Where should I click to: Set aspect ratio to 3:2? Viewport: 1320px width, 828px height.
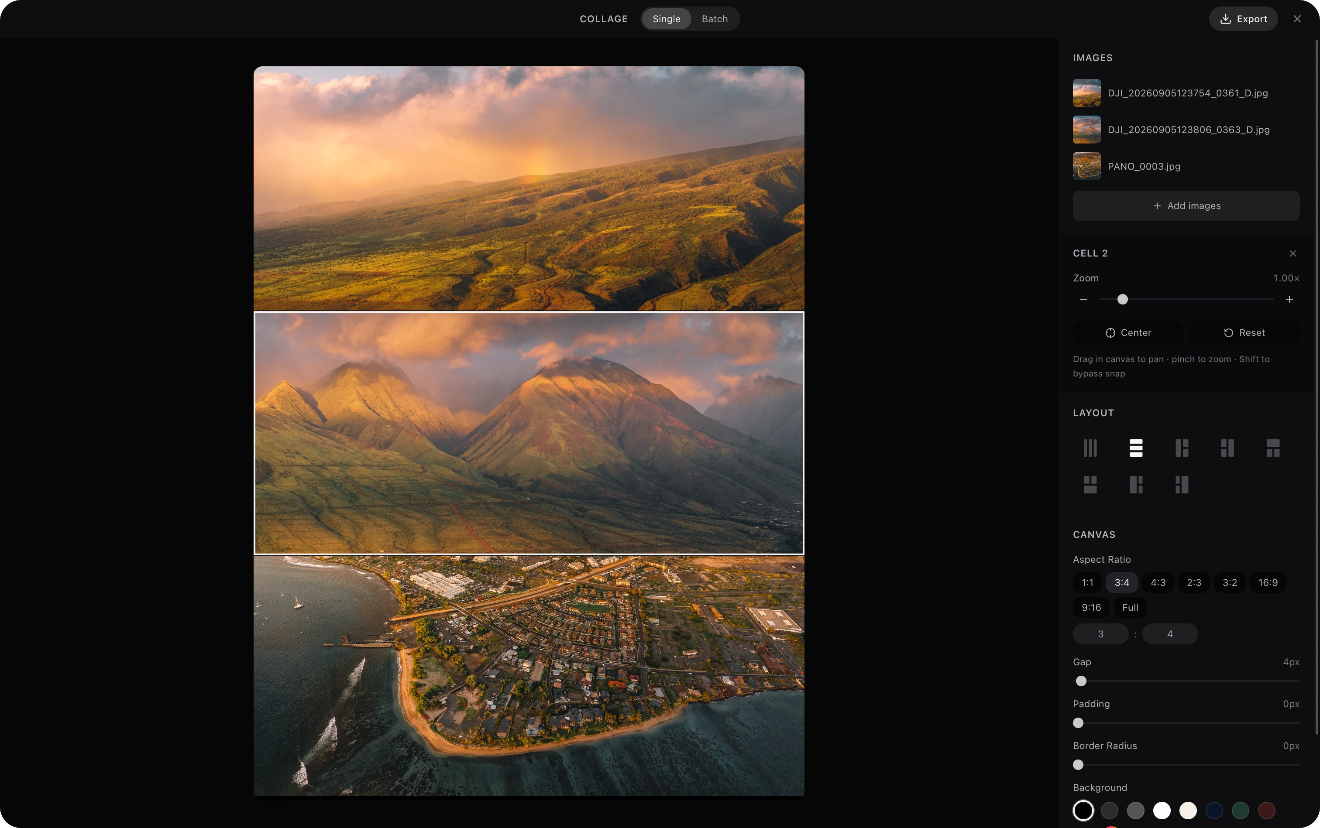pos(1230,583)
